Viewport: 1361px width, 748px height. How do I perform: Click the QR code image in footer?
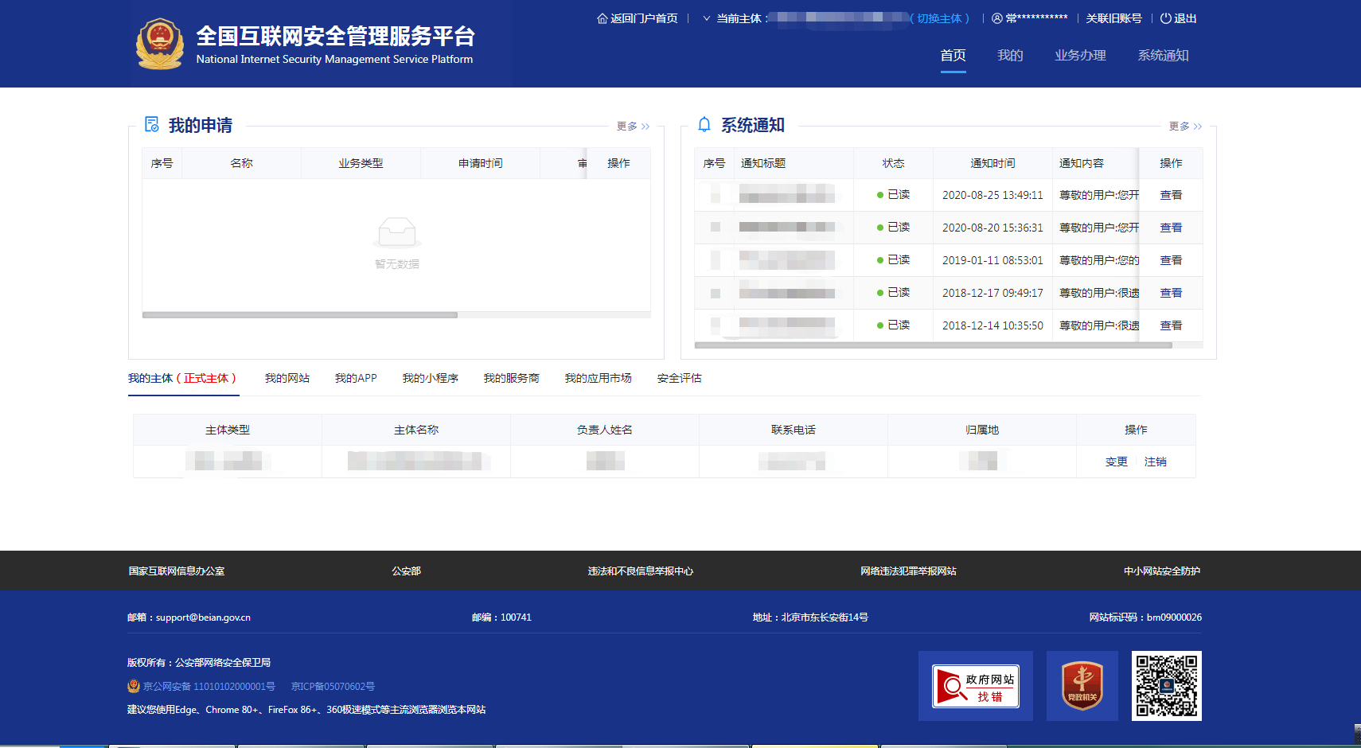pyautogui.click(x=1166, y=685)
